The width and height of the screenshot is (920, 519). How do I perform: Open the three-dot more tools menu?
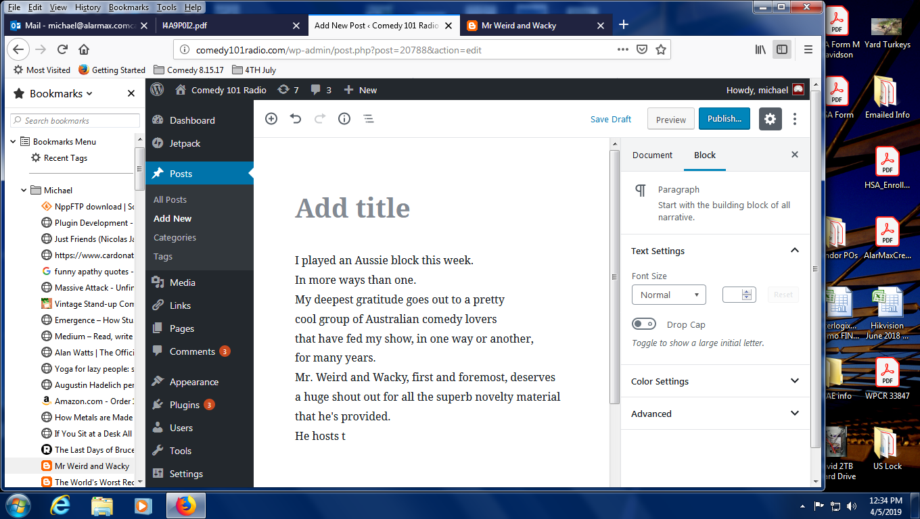coord(795,119)
